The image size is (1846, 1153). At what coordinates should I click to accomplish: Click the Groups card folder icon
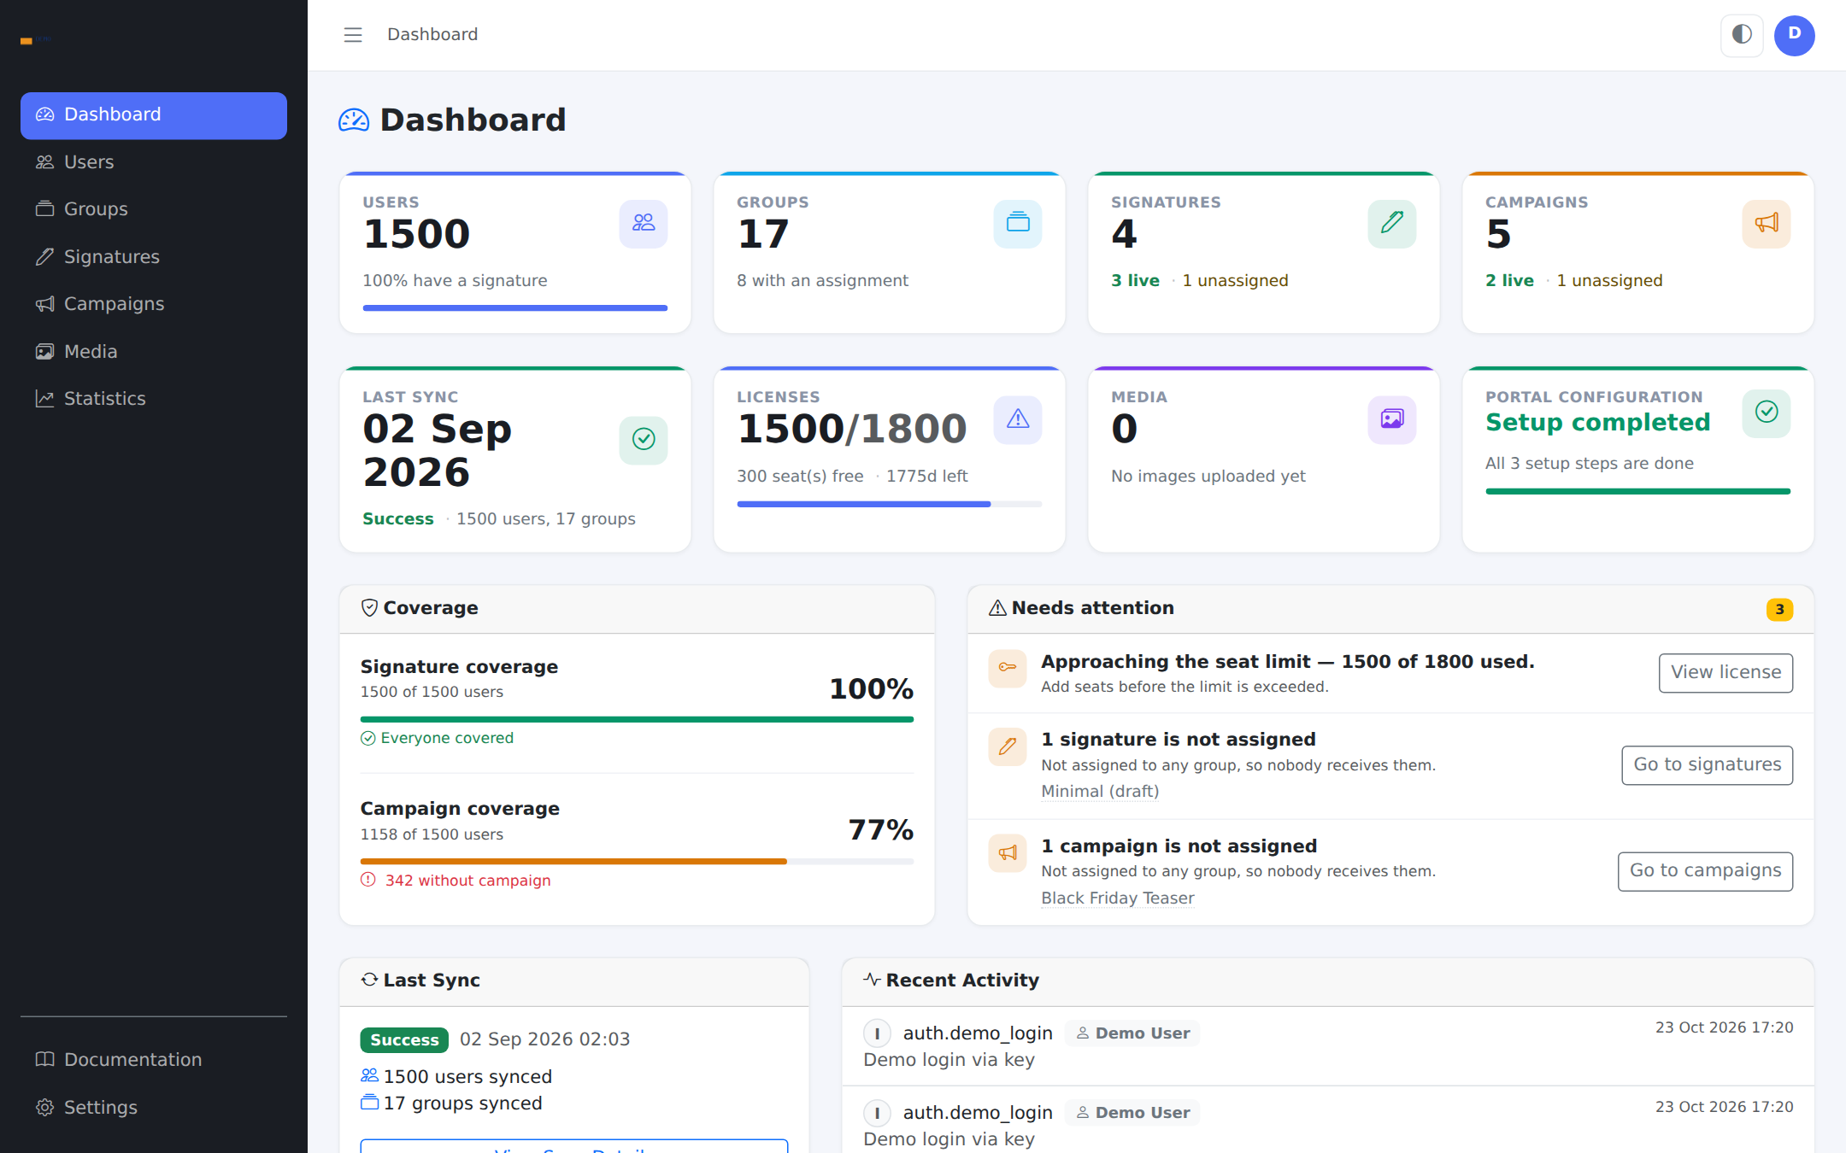pyautogui.click(x=1018, y=224)
